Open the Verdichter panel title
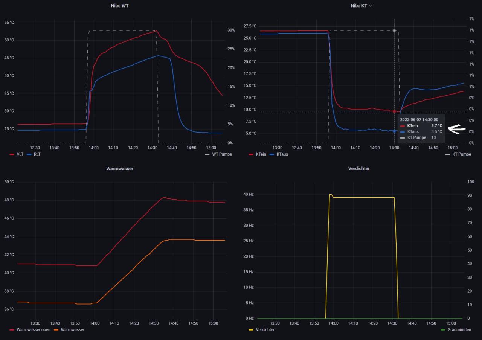This screenshot has height=340, width=482. [359, 168]
